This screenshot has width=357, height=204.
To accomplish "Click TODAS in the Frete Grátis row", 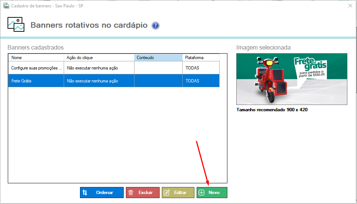I will click(x=192, y=81).
